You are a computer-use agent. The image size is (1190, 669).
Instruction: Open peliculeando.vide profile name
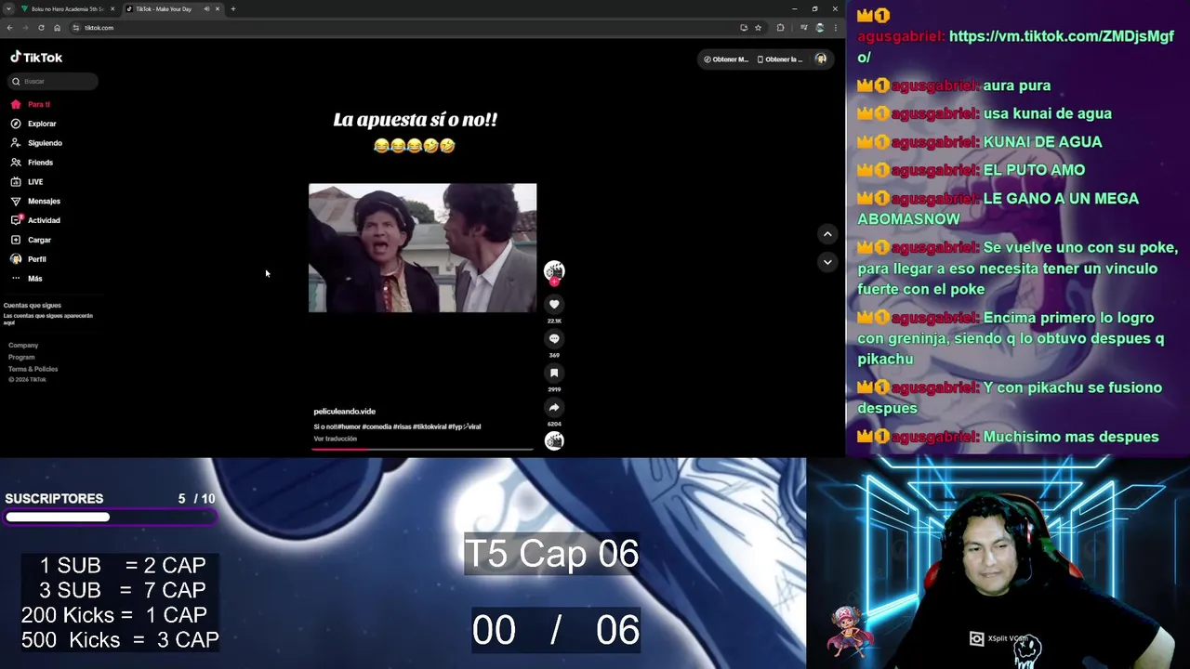tap(344, 412)
